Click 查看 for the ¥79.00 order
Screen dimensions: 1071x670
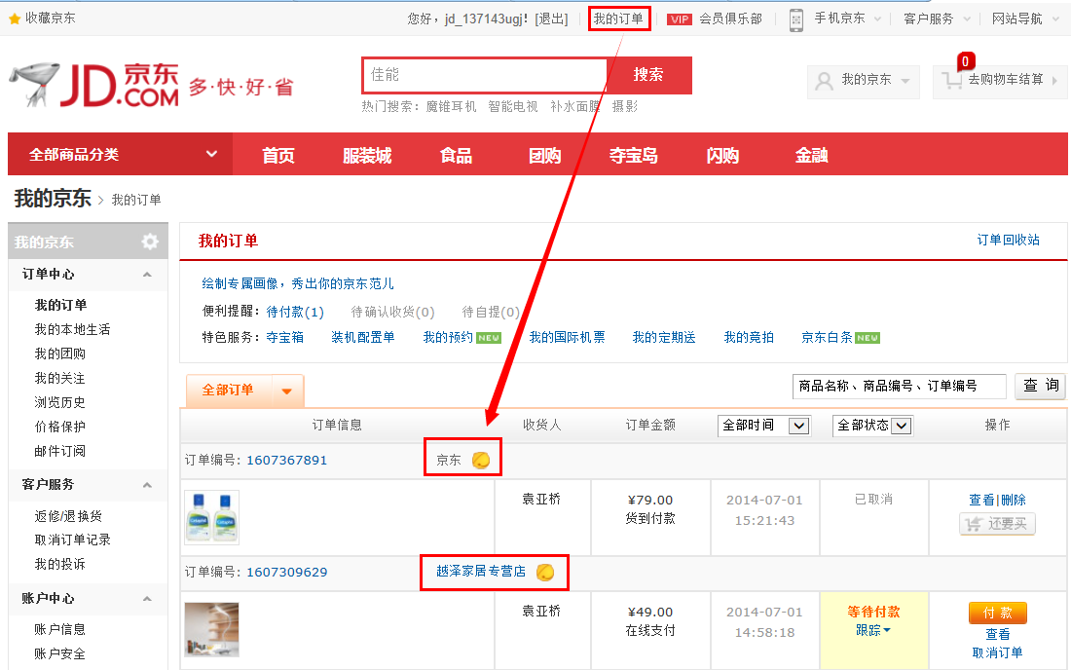coord(981,500)
